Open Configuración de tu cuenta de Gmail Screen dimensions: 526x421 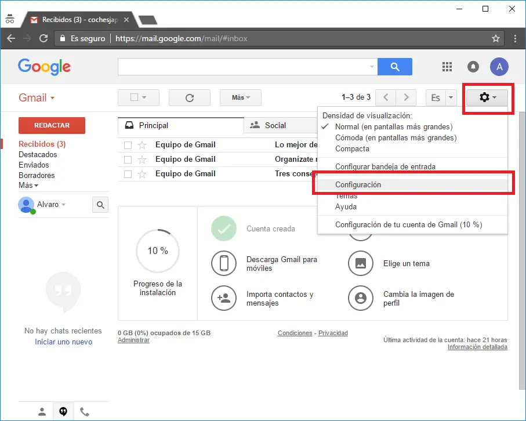(x=409, y=225)
